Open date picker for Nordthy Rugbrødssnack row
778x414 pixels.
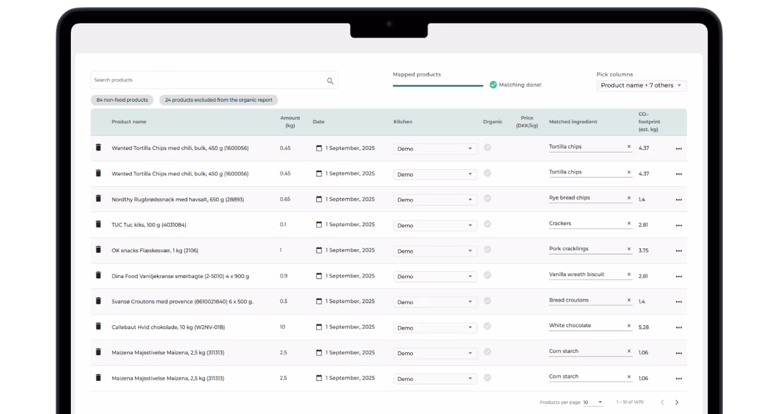[x=319, y=199]
